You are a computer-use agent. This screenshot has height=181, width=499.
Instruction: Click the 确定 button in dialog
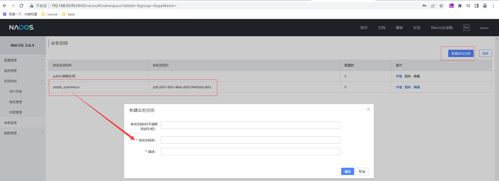coord(347,171)
